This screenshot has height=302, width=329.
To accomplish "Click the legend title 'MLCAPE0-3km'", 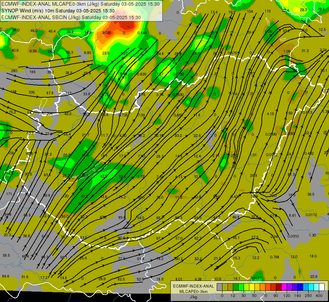I will [x=193, y=292].
